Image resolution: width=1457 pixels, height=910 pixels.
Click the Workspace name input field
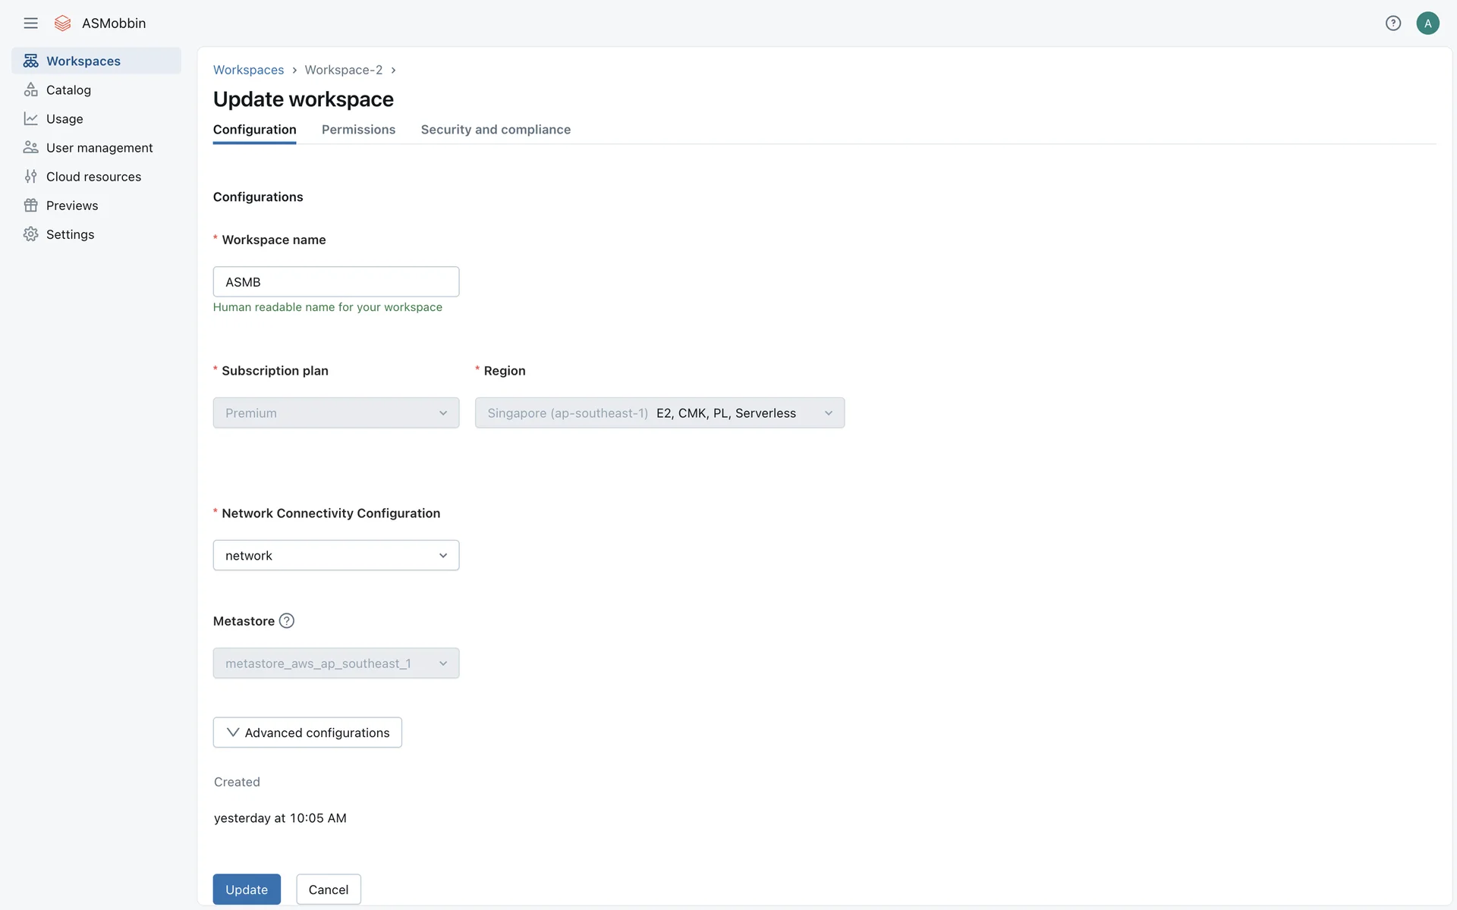point(335,281)
